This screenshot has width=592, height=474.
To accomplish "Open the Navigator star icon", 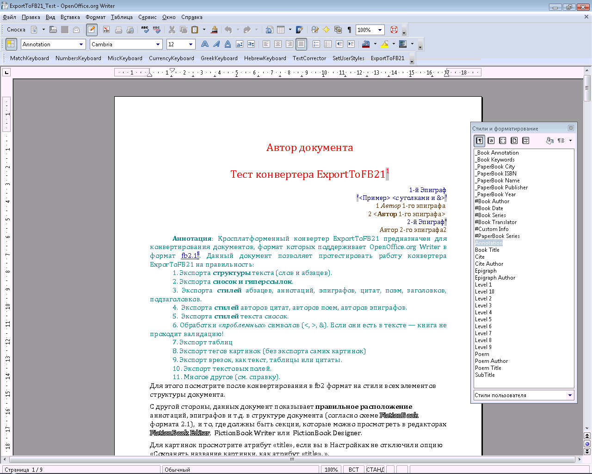I will point(326,30).
